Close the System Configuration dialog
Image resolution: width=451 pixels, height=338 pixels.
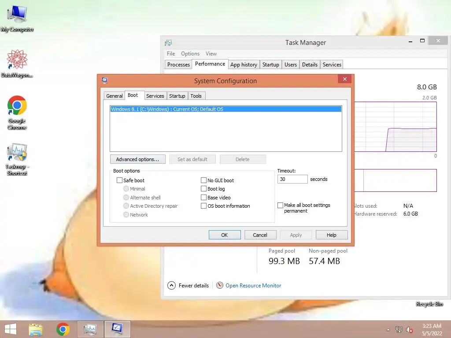coord(344,79)
